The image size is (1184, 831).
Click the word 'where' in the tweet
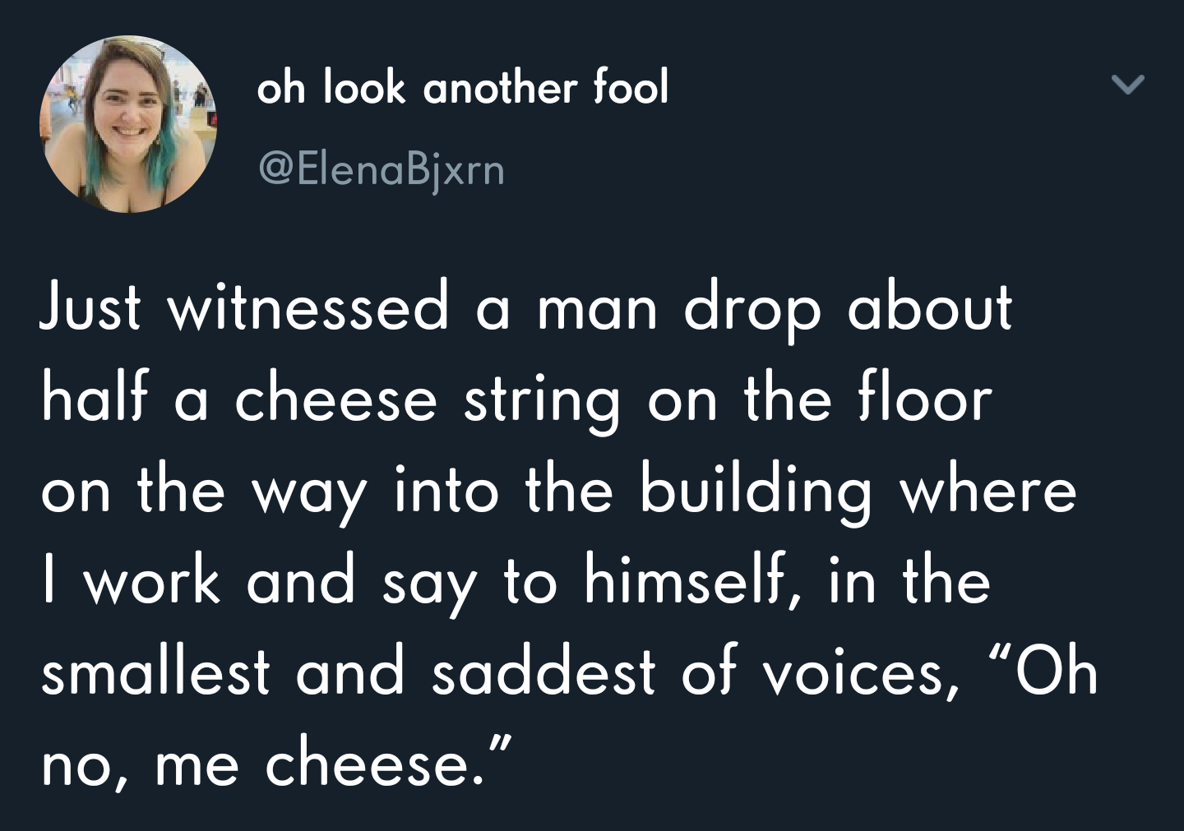click(988, 490)
